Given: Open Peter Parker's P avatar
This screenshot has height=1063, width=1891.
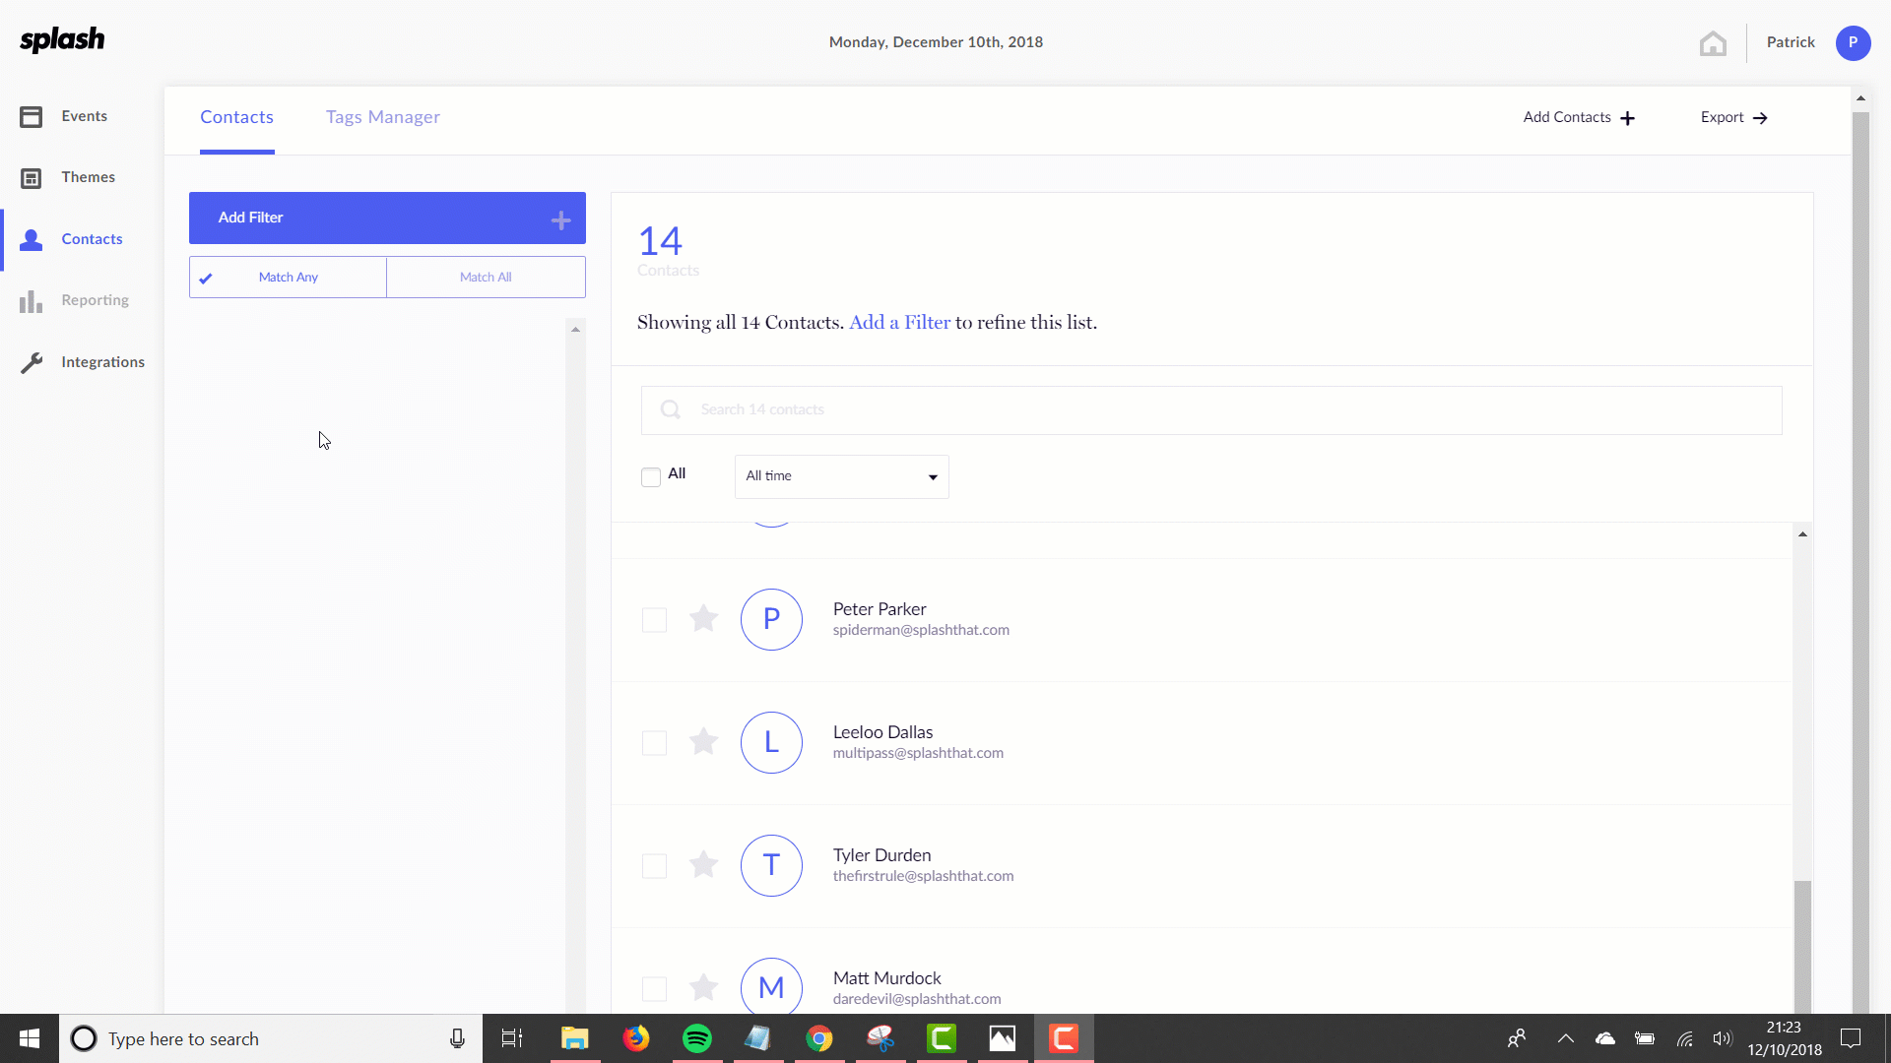Looking at the screenshot, I should pos(771,619).
